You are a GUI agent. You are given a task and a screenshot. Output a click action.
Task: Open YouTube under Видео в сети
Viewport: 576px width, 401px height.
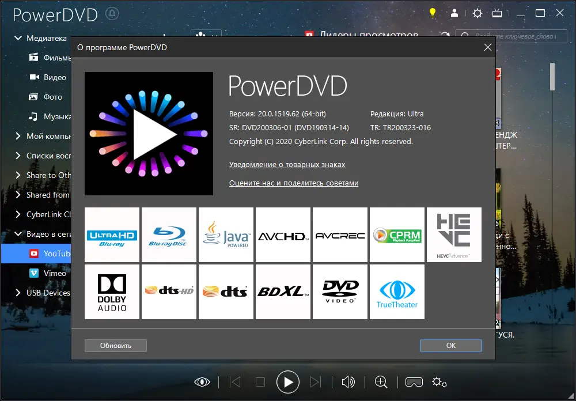(49, 254)
